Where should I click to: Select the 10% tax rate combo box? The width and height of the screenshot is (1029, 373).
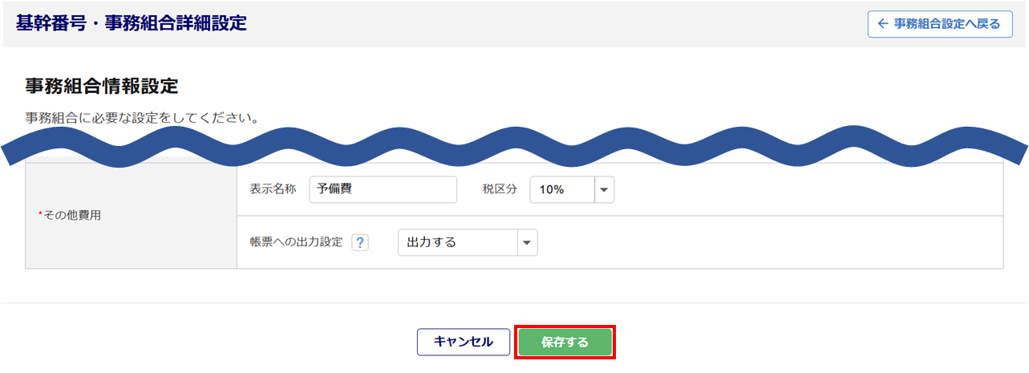click(562, 190)
